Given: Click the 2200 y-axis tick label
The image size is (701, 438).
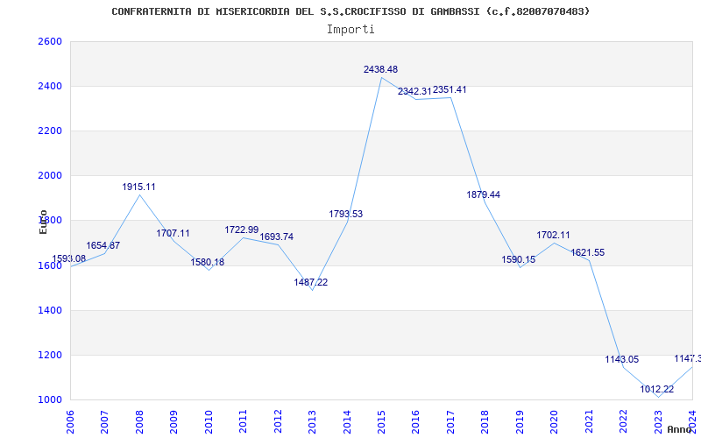Looking at the screenshot, I should pos(50,131).
